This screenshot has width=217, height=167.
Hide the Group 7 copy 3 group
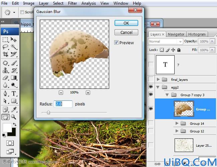point(151,94)
